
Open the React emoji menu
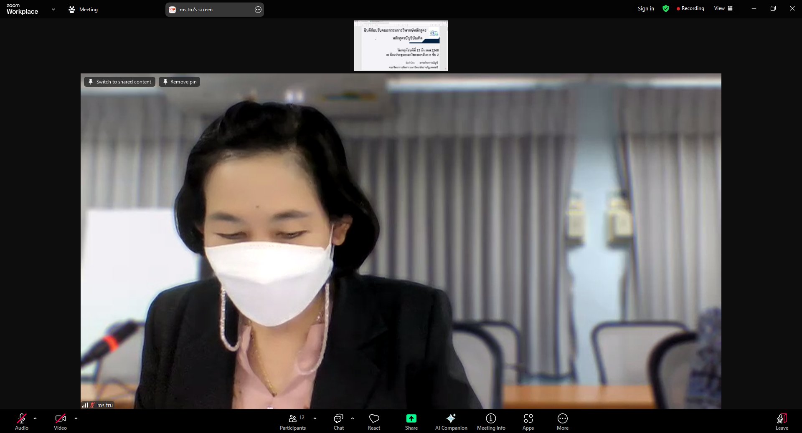point(374,421)
